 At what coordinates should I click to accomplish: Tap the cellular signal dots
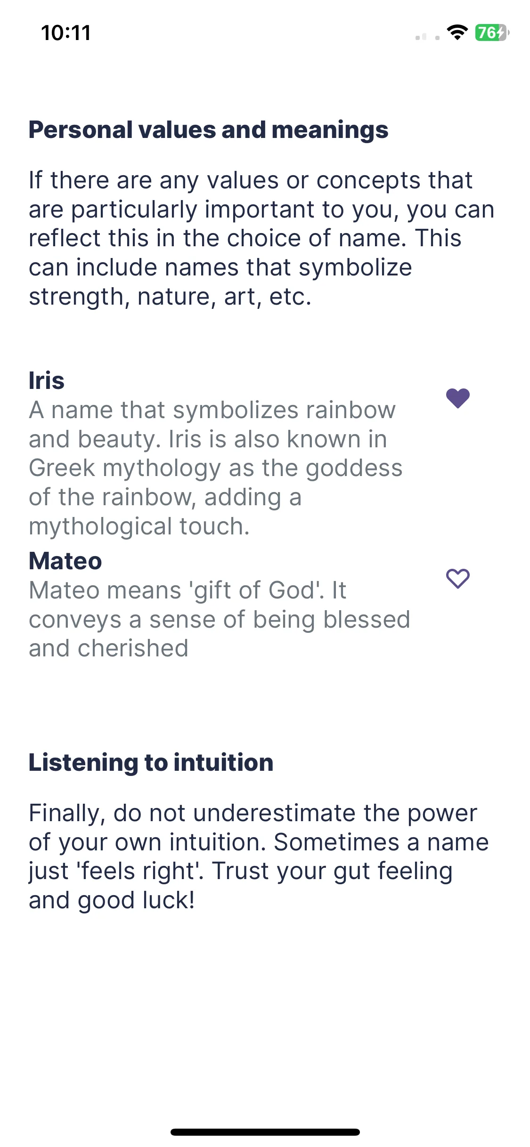coord(427,37)
